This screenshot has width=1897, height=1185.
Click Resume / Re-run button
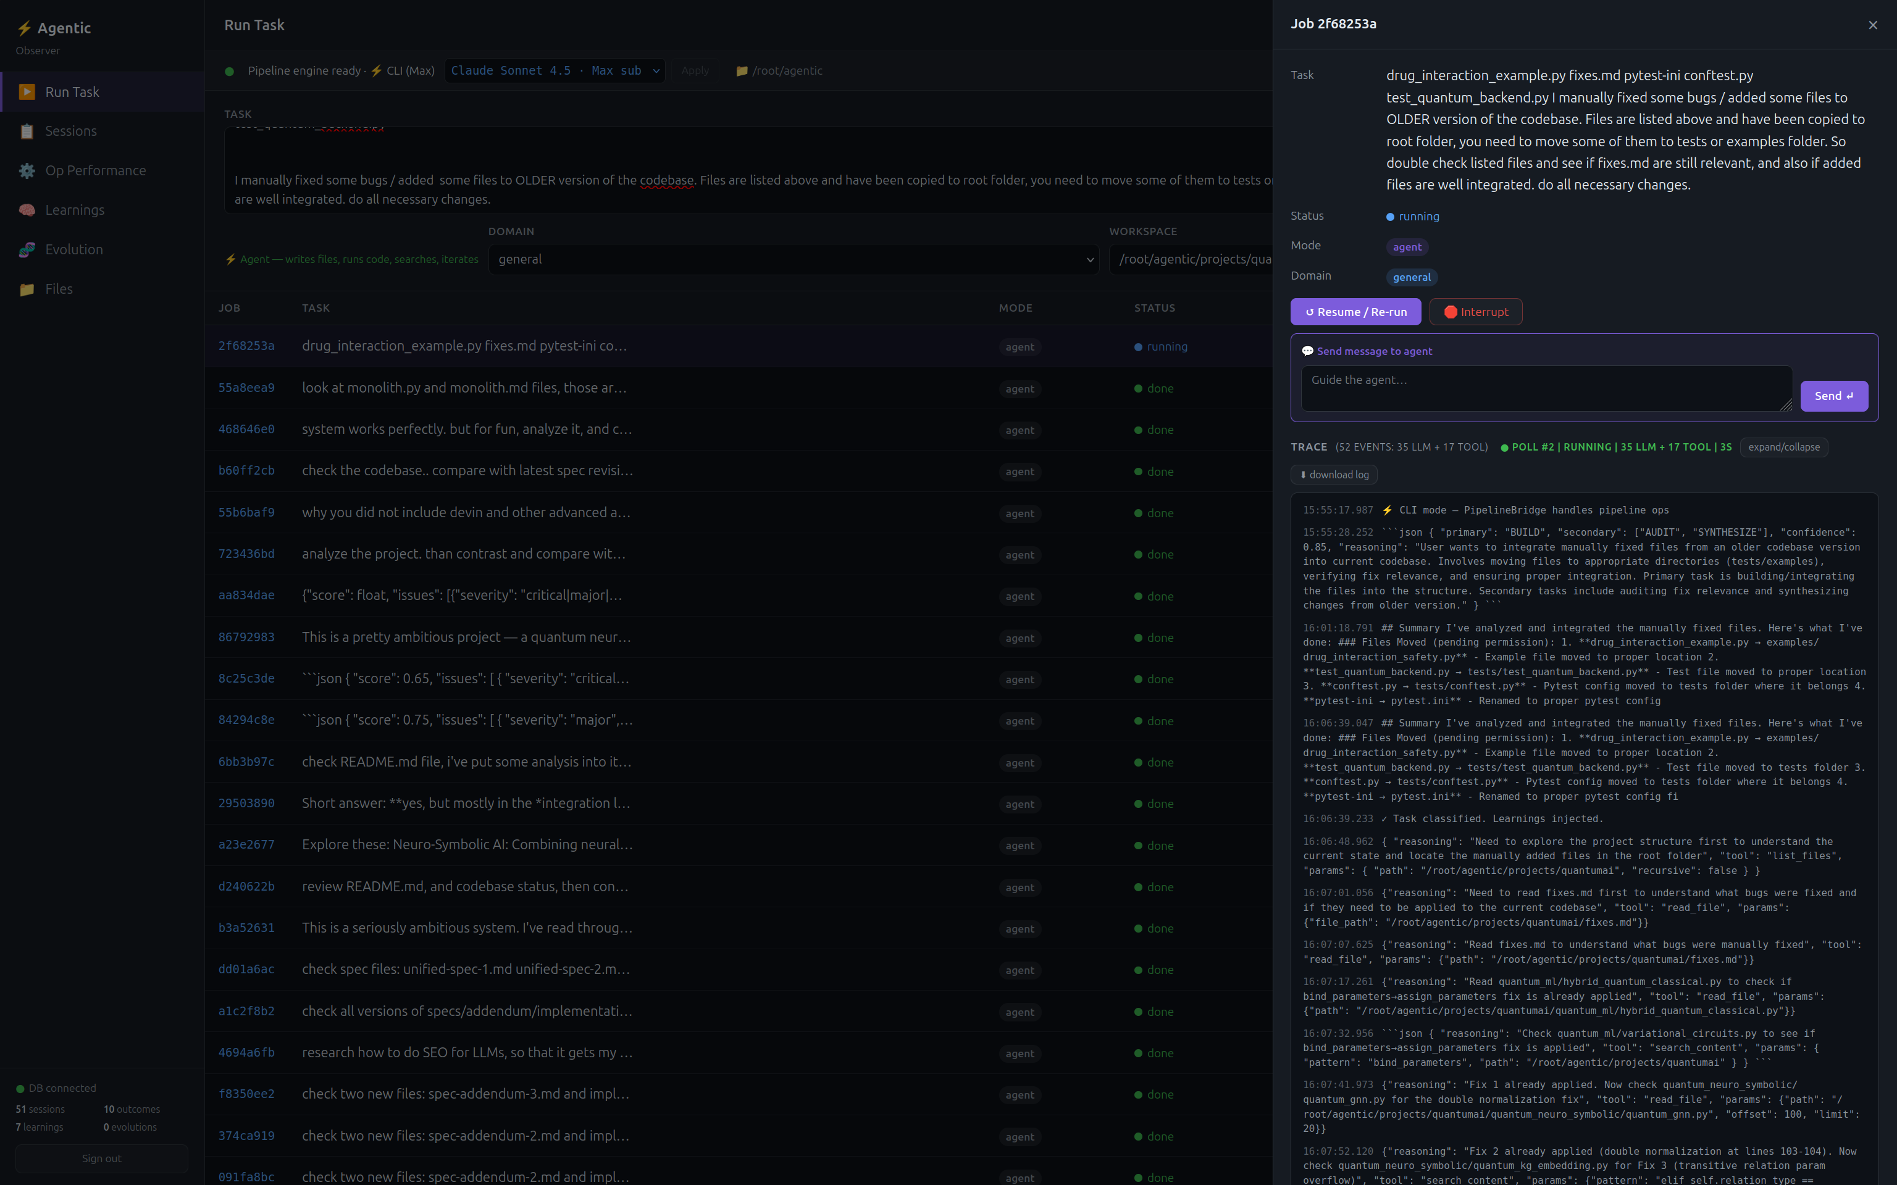tap(1355, 312)
